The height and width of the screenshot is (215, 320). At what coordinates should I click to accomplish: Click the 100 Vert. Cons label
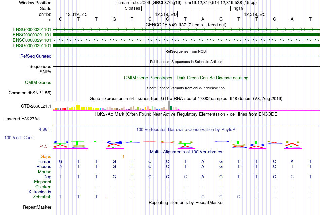(19, 137)
